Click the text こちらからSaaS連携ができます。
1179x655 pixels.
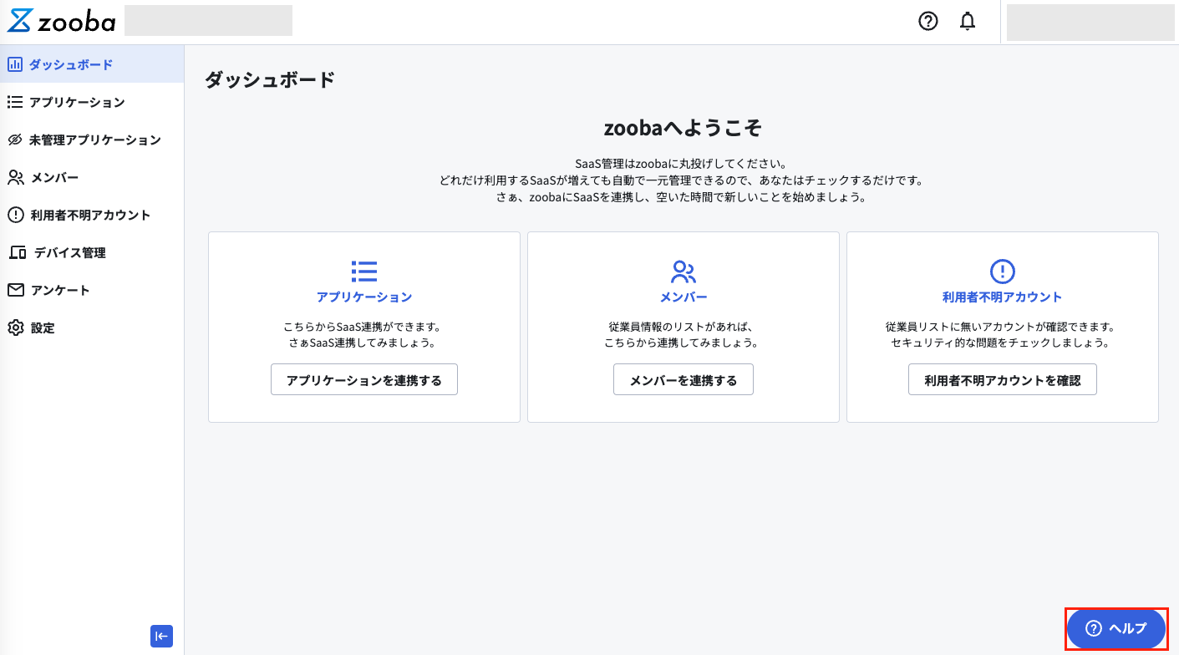pos(364,327)
